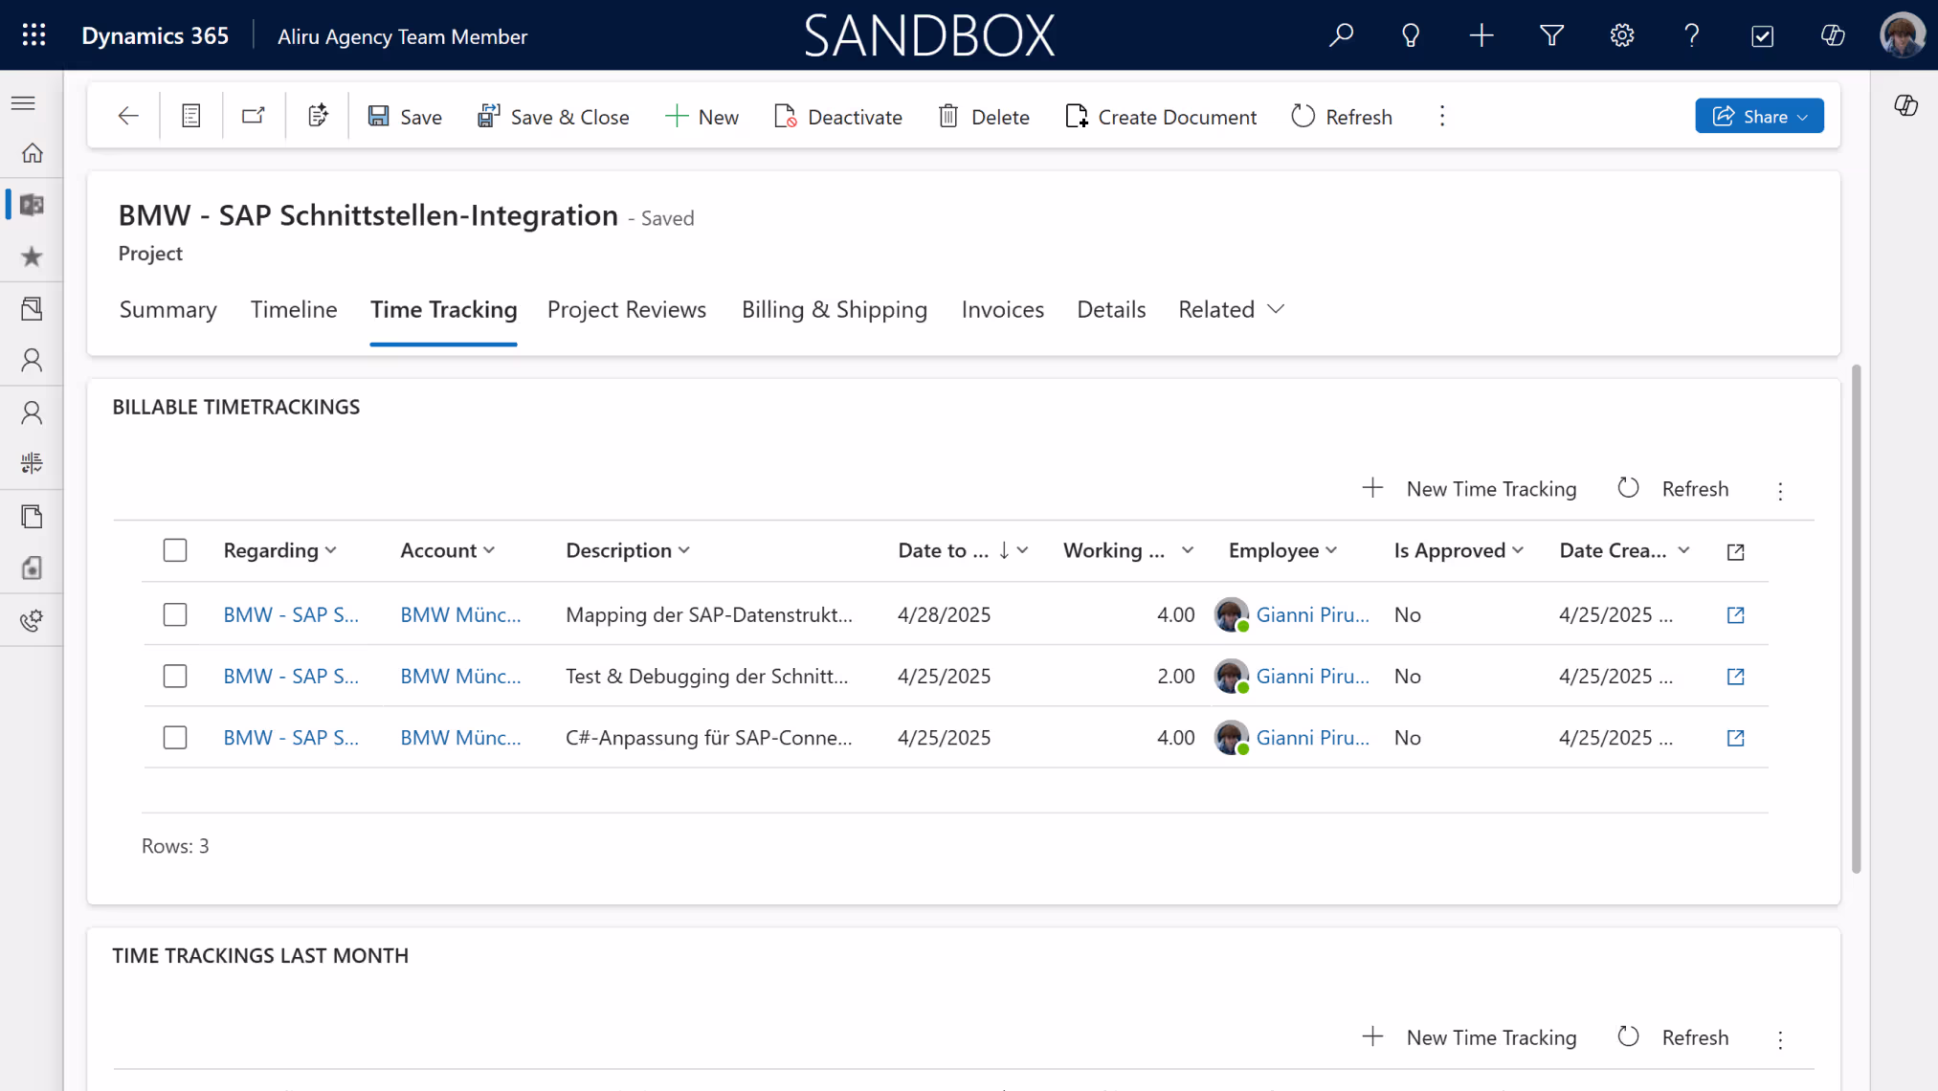Go to Home in the left sidebar

[33, 153]
